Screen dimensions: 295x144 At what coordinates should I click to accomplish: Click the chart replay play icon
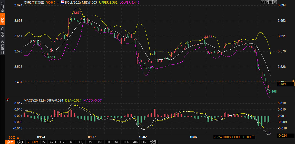point(271,2)
